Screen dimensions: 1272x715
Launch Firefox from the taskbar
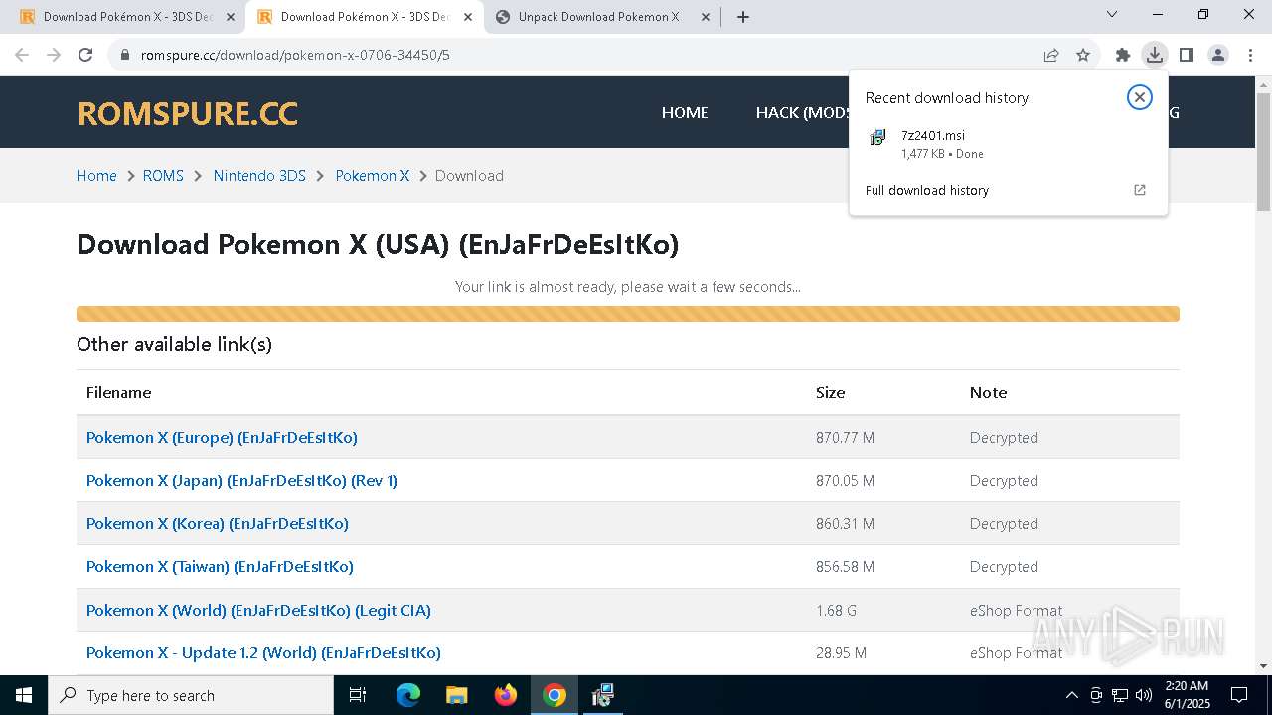[506, 695]
